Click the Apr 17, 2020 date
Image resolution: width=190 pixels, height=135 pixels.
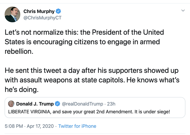(x=40, y=126)
